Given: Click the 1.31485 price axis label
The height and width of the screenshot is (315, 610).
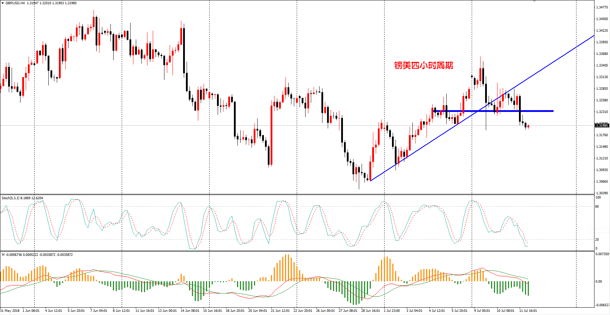Looking at the screenshot, I should pos(602,147).
